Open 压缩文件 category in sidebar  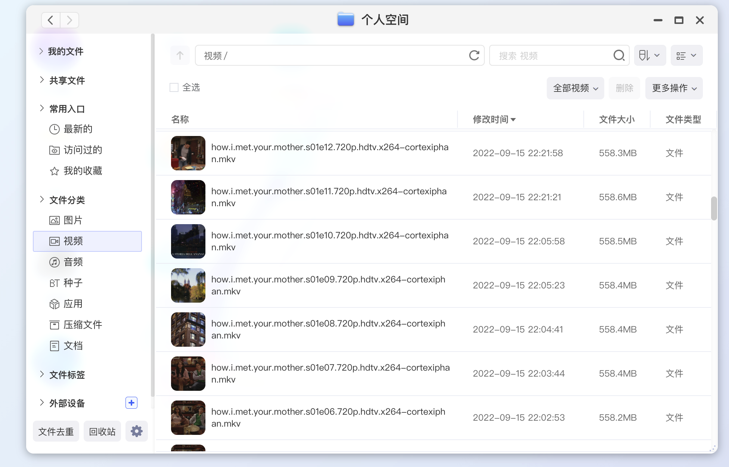coord(83,325)
